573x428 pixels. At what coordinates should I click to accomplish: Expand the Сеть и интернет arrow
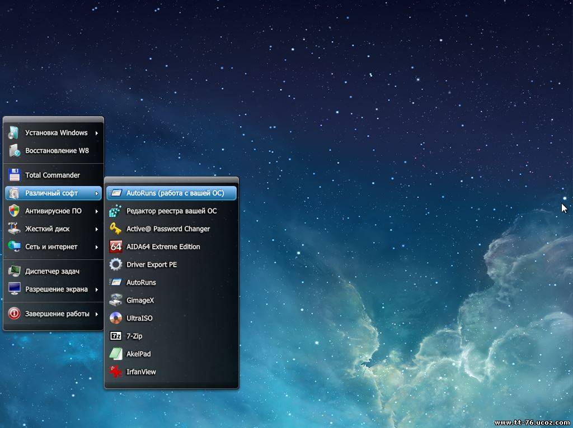96,247
